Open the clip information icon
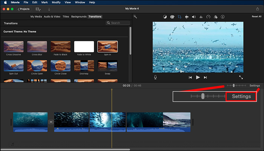Screen dimensions: 264x151 (x=222, y=17)
